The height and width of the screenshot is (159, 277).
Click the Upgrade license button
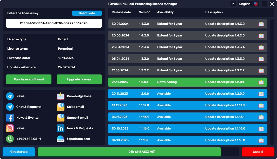pos(79,79)
